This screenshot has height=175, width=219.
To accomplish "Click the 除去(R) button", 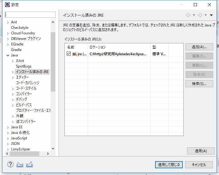I will pyautogui.click(x=199, y=75).
